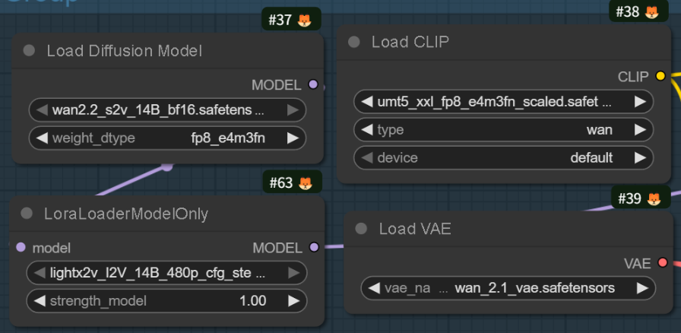681x333 pixels.
Task: Collapse the Load VAE node via its dot
Action: tap(361, 229)
